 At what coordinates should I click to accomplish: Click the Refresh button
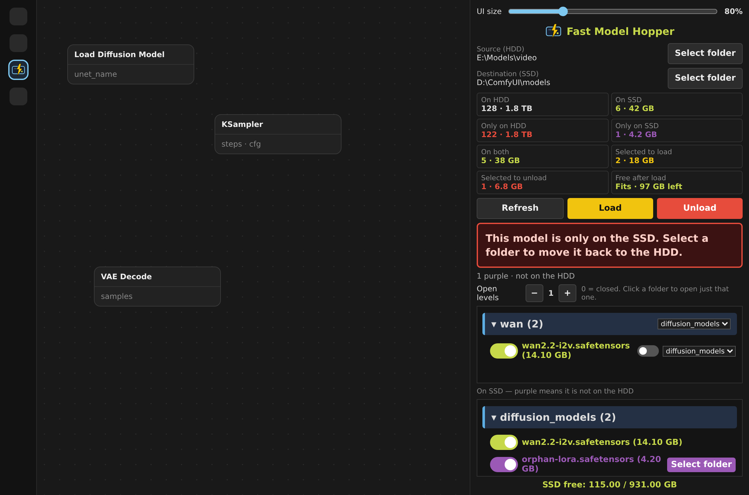pyautogui.click(x=520, y=208)
